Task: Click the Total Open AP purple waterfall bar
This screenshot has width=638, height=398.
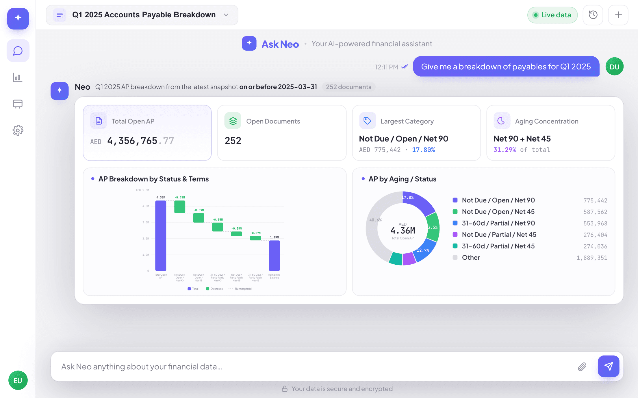Action: 161,235
